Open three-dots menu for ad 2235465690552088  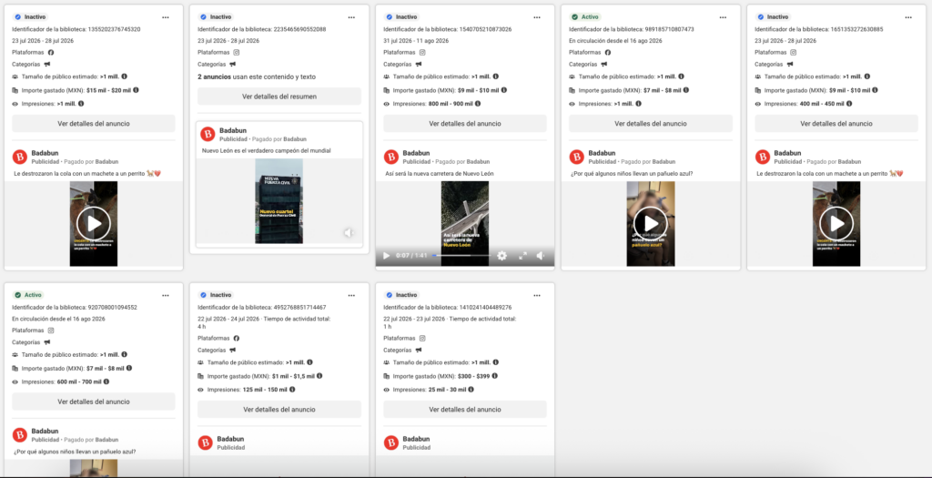point(351,17)
